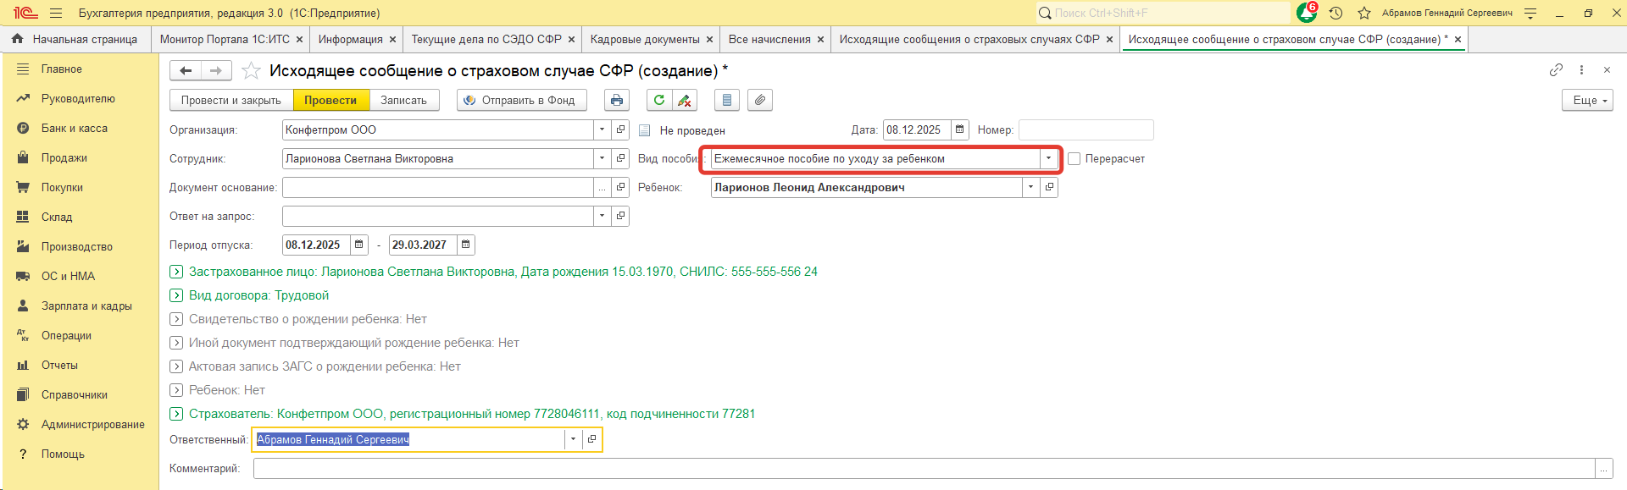Open the history clock icon
This screenshot has height=490, width=1627.
point(1335,13)
